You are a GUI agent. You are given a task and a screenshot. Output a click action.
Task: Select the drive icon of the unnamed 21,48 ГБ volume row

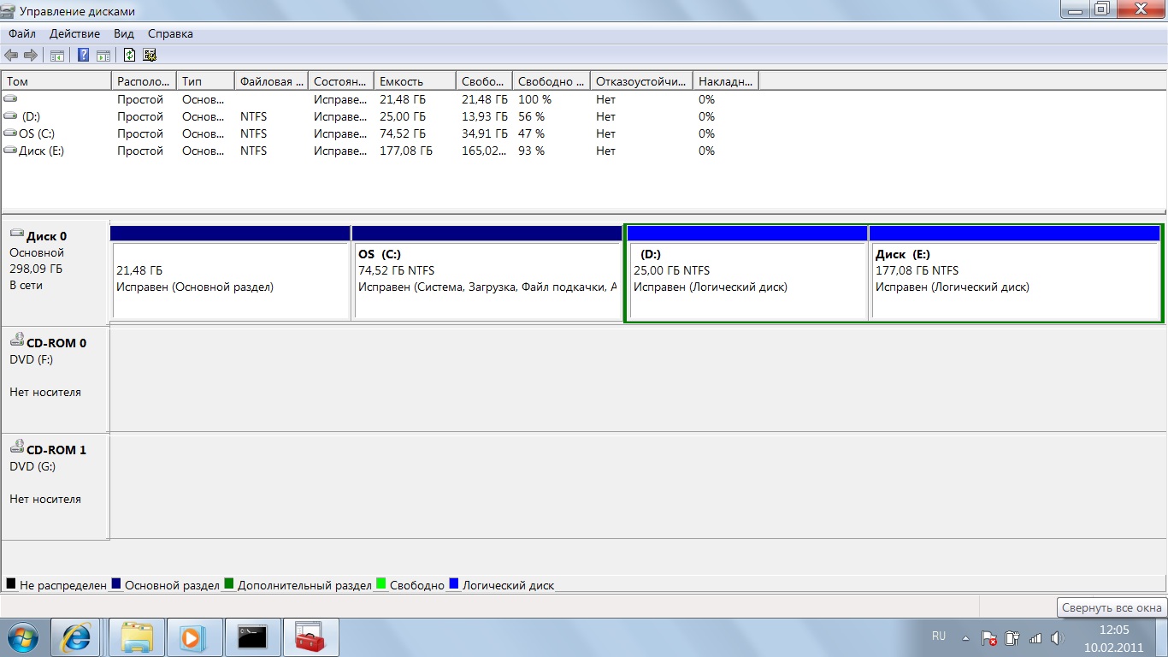tap(10, 99)
